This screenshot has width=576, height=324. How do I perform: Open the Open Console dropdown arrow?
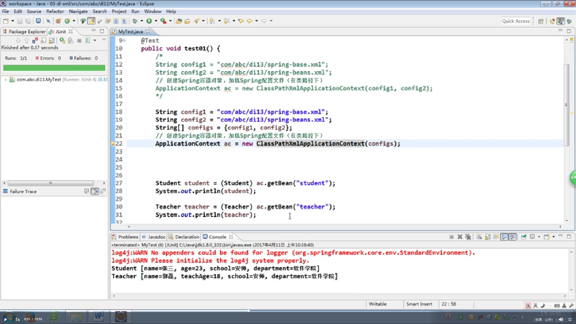(x=553, y=237)
